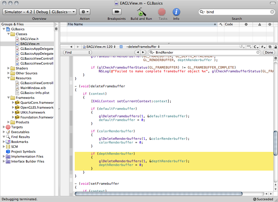Click the horizontal scrollbar of code editor

[x=159, y=194]
